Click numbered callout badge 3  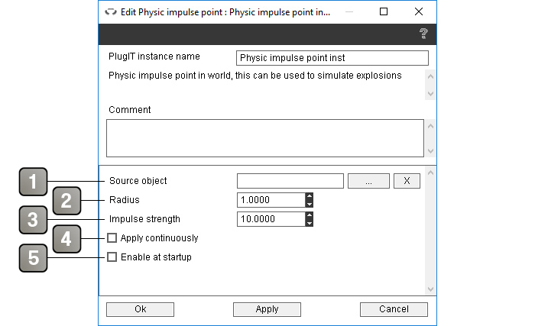[x=33, y=220]
